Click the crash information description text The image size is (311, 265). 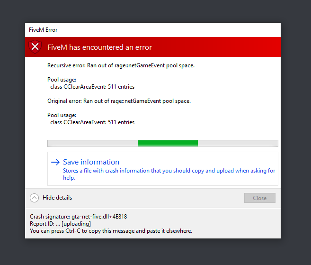tap(169, 174)
